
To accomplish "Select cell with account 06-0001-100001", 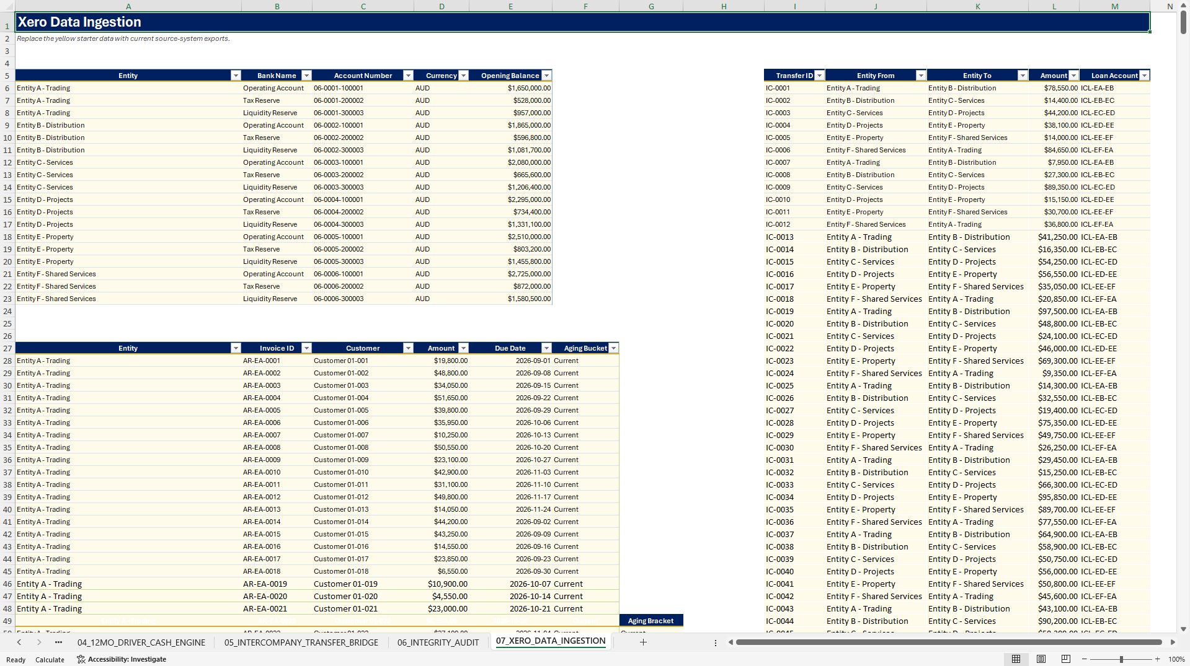I will click(x=363, y=88).
